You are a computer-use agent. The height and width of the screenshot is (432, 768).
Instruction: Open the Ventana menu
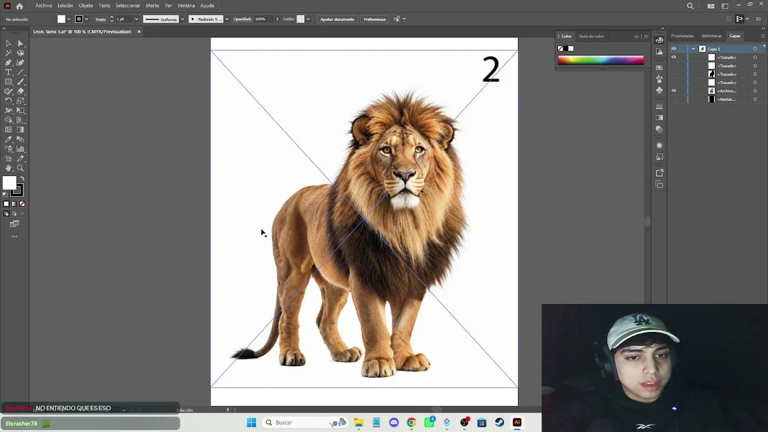point(186,5)
